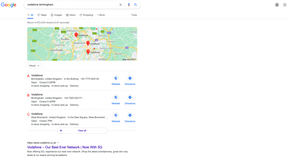
Task: Get Directions icon for Vodafone listing A
Action: tap(130, 78)
